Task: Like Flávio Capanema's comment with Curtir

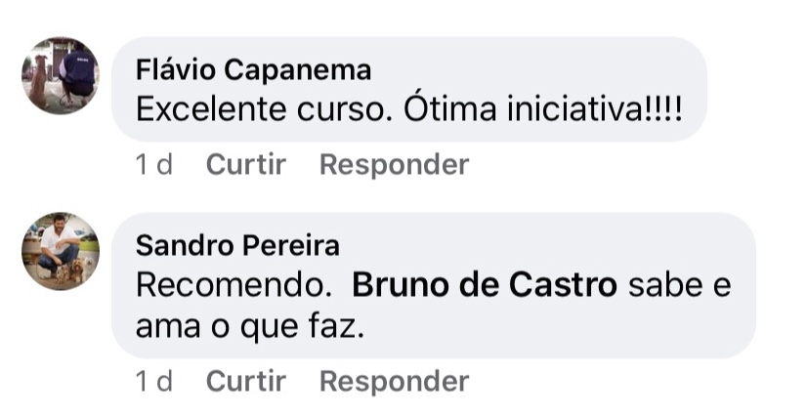Action: coord(245,165)
